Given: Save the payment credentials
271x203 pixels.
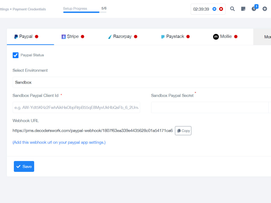Looking at the screenshot, I should 24,166.
